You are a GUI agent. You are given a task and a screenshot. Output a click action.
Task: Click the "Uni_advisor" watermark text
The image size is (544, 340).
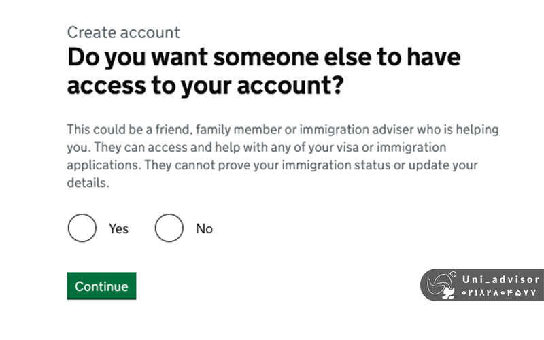tap(500, 279)
